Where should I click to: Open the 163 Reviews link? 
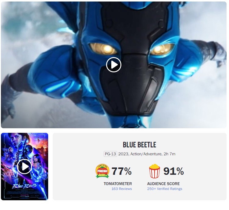121,189
